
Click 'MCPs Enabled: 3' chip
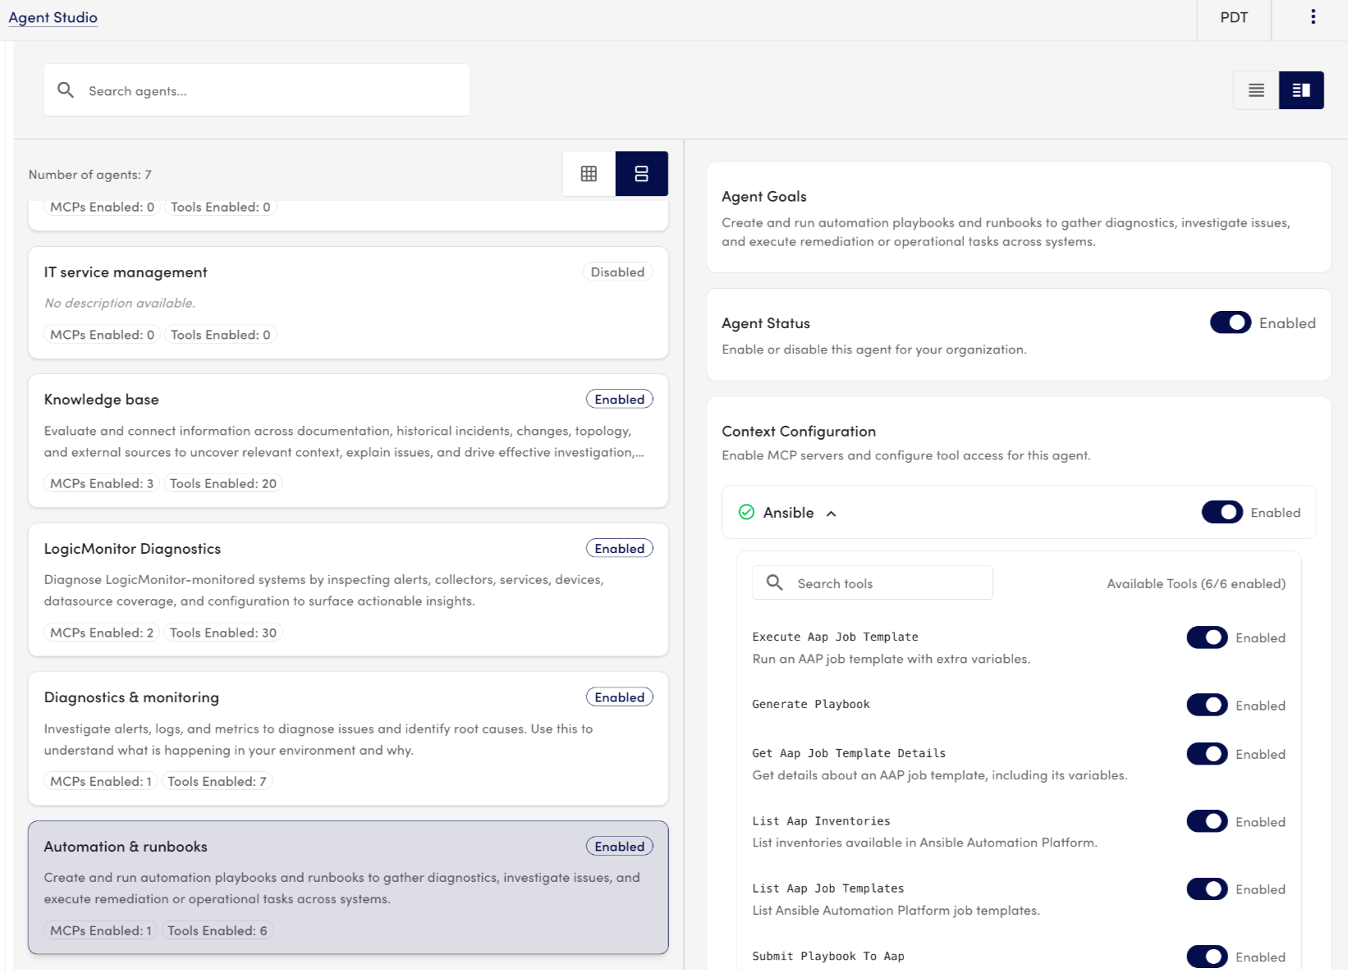point(102,484)
